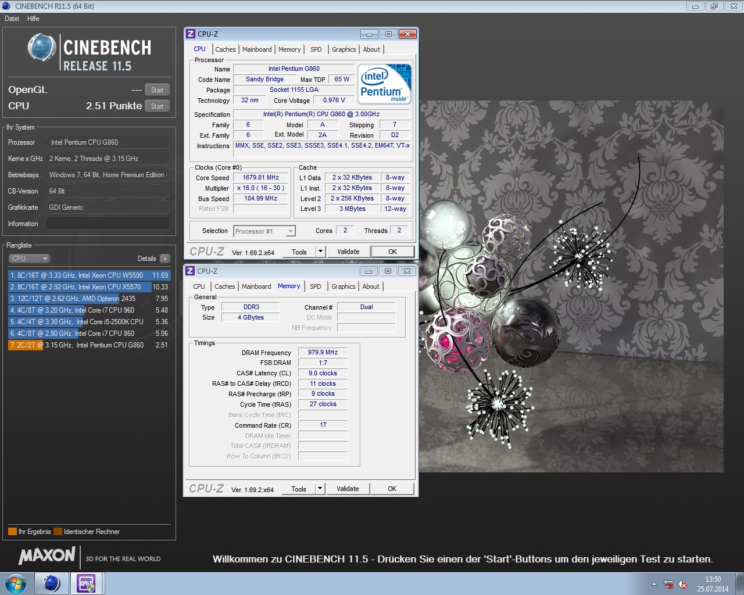Open Tools dropdown arrow in bottom CPU-Z window
This screenshot has width=744, height=595.
point(320,489)
